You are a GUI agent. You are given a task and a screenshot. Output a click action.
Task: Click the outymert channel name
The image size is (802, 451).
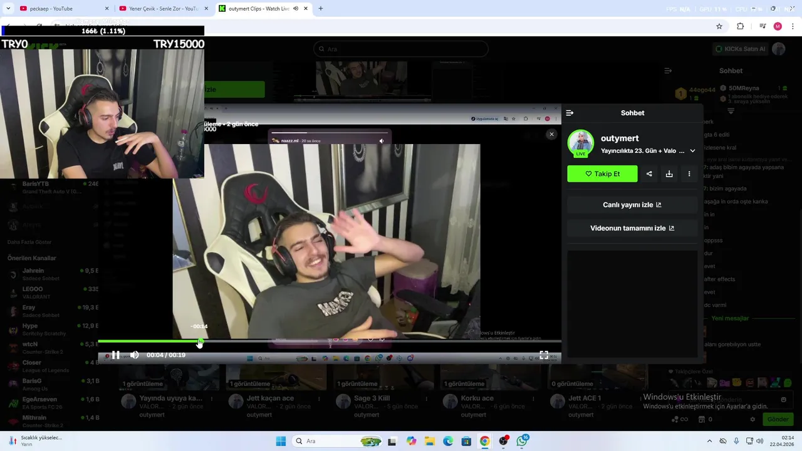coord(620,138)
